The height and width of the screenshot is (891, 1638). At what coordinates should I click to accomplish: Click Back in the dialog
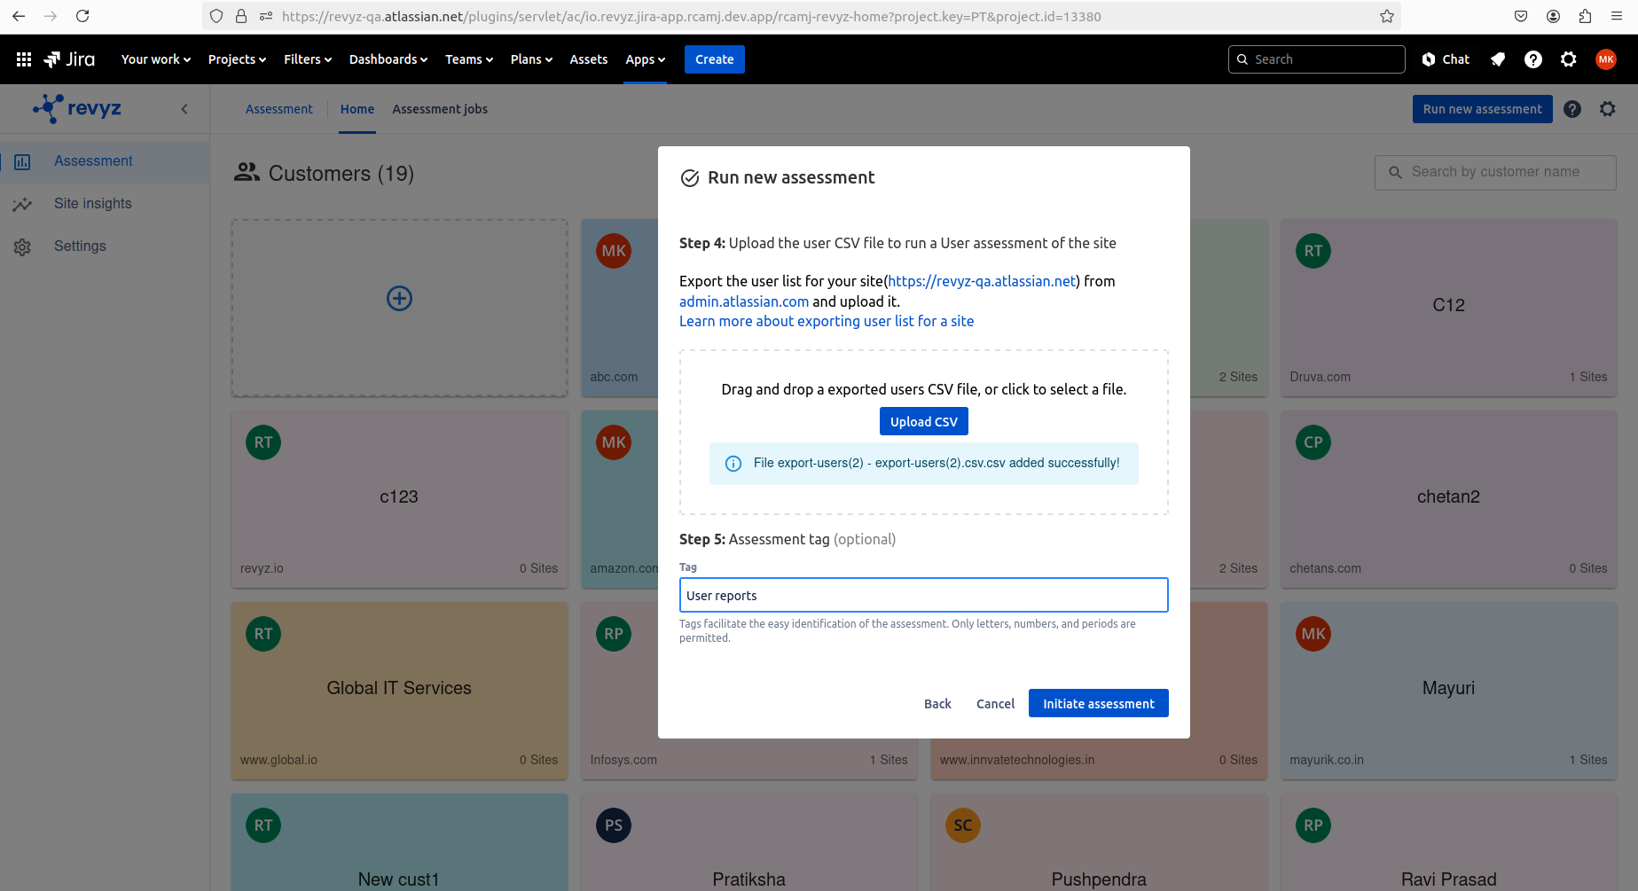937,704
